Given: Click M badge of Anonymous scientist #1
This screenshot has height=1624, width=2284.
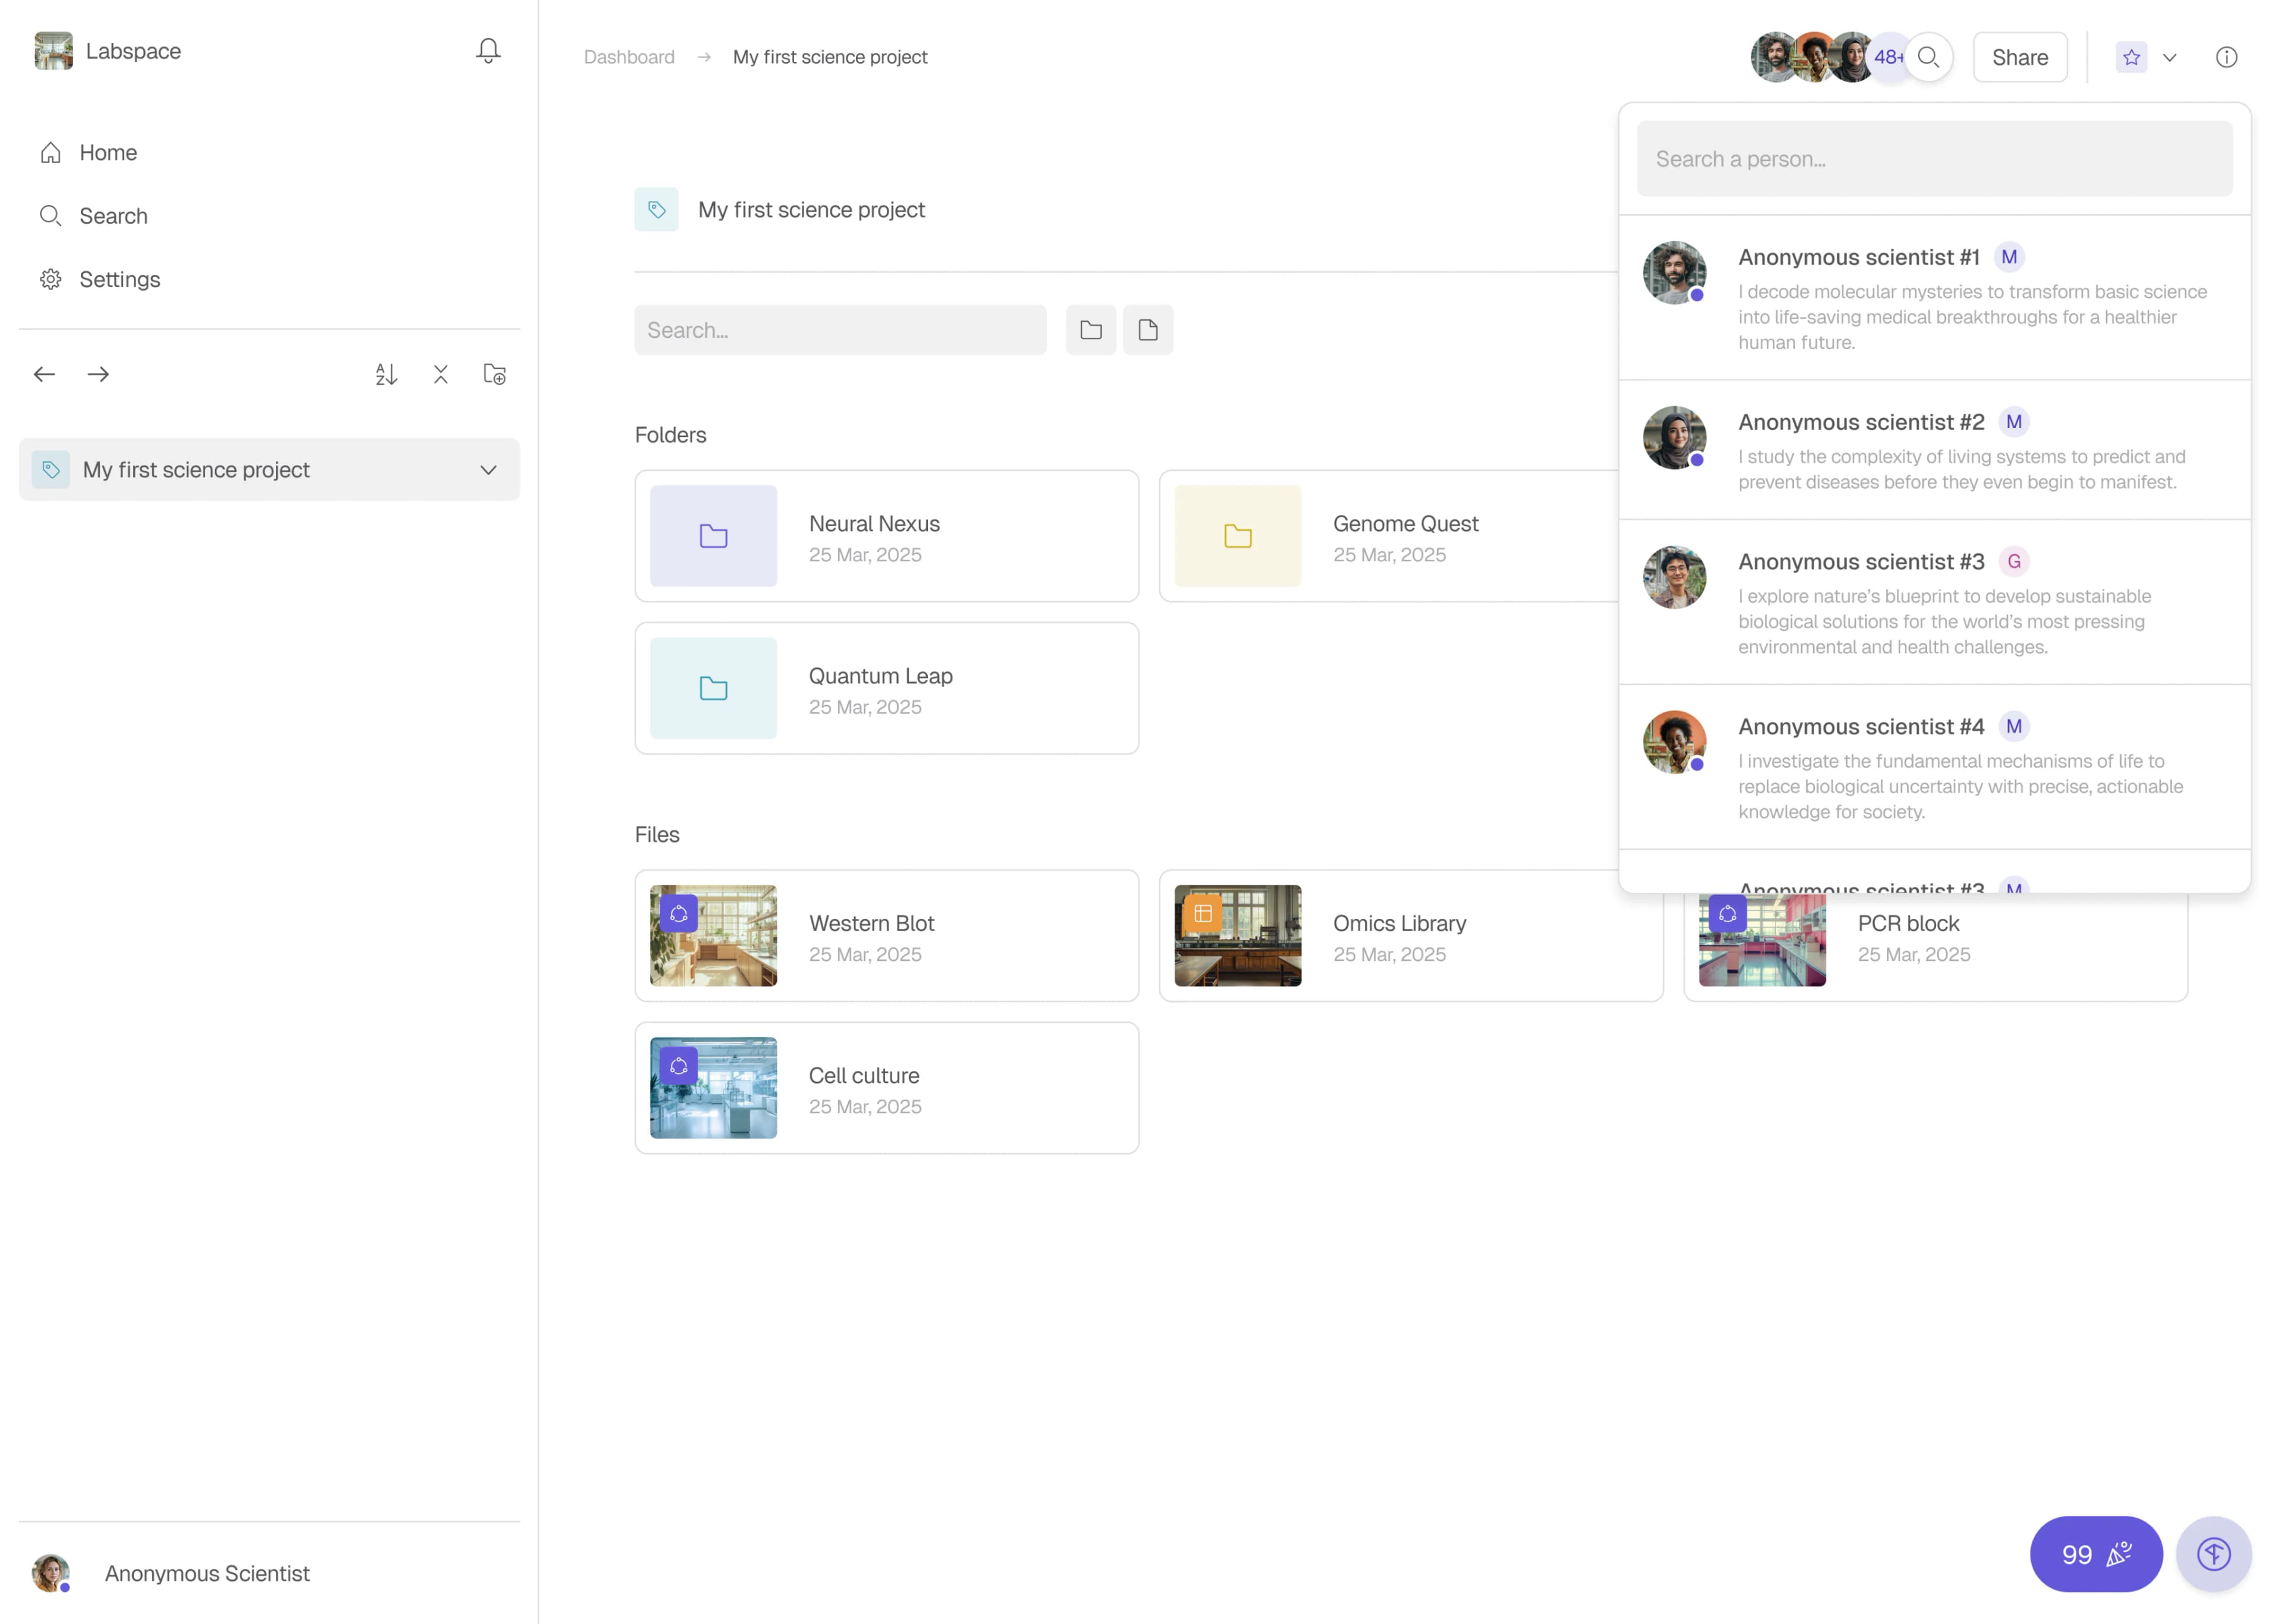Looking at the screenshot, I should coord(2009,257).
